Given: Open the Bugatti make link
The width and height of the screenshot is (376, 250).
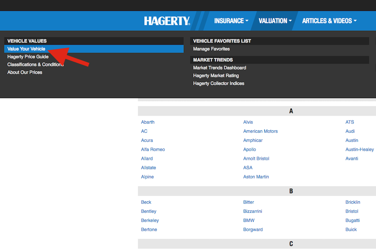Looking at the screenshot, I should click(x=352, y=220).
